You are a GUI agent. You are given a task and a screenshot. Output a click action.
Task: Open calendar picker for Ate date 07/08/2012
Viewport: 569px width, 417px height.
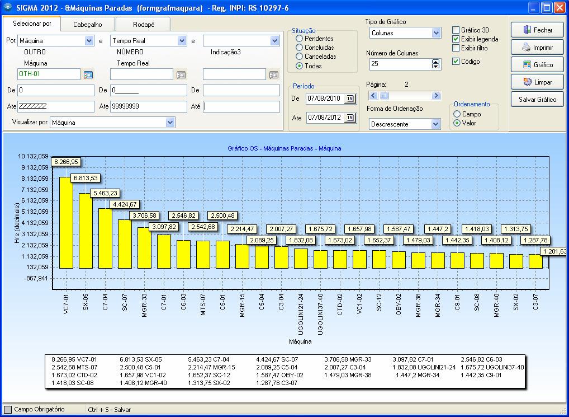350,118
